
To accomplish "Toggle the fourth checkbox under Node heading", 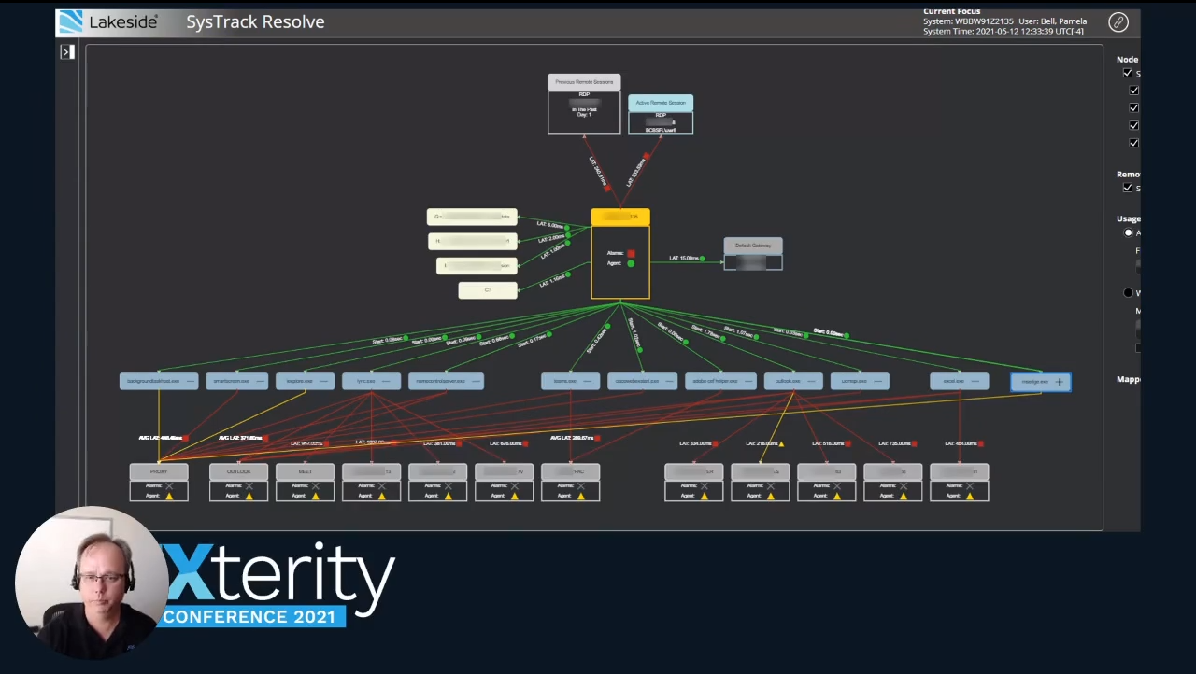I will click(1134, 125).
